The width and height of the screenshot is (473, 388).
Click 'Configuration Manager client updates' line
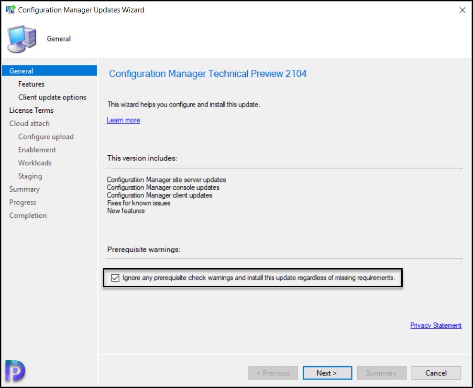[x=159, y=195]
